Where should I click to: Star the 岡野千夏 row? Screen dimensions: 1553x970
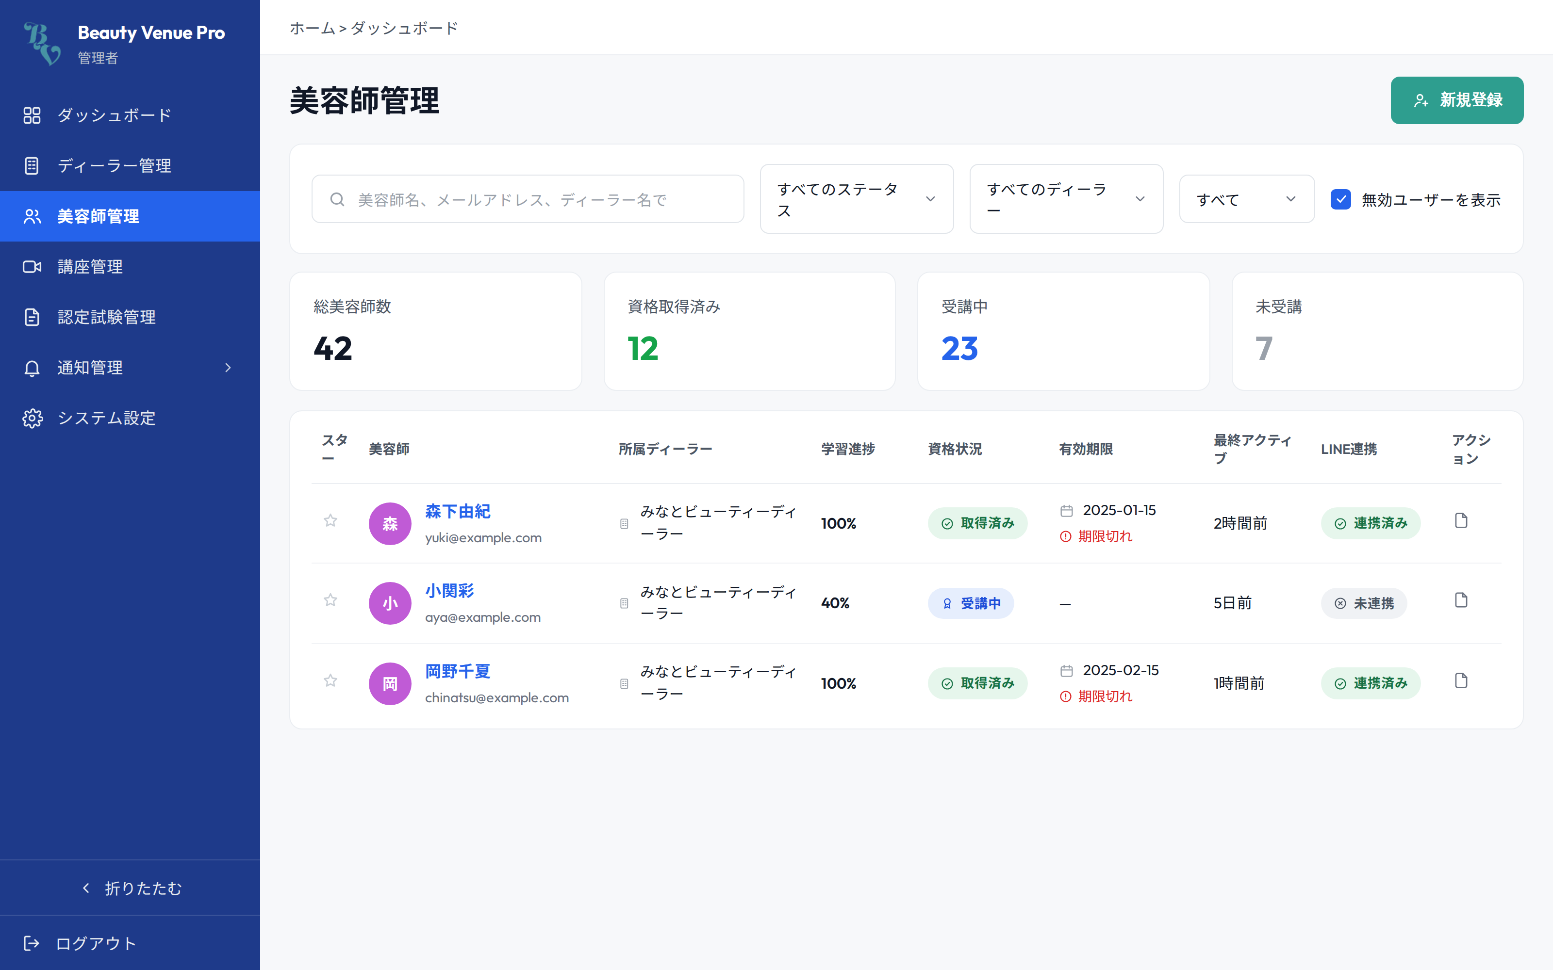(x=330, y=680)
